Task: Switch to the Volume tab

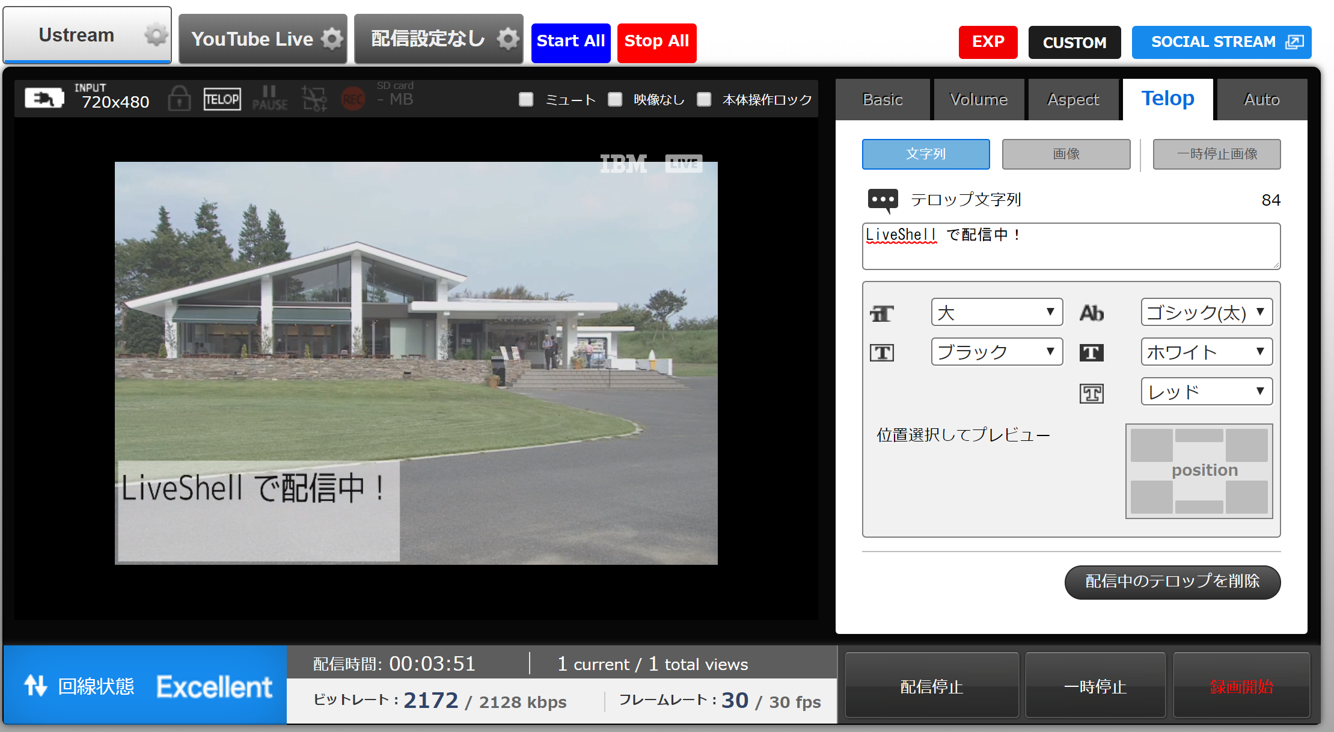Action: (x=979, y=100)
